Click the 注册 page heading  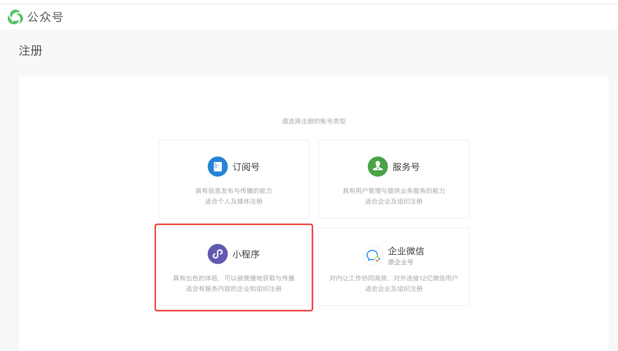pos(31,50)
